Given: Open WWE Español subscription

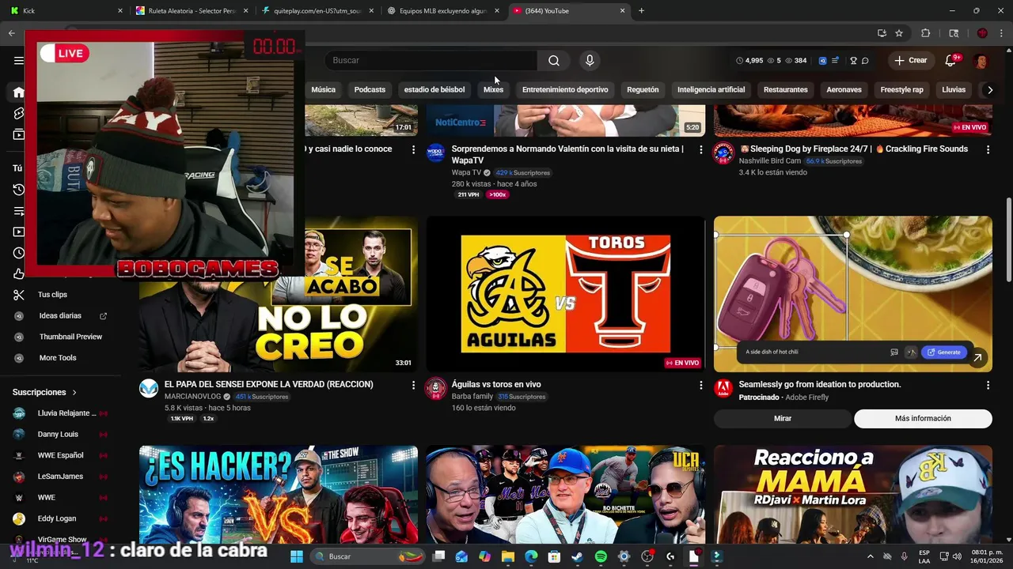Looking at the screenshot, I should tap(60, 455).
